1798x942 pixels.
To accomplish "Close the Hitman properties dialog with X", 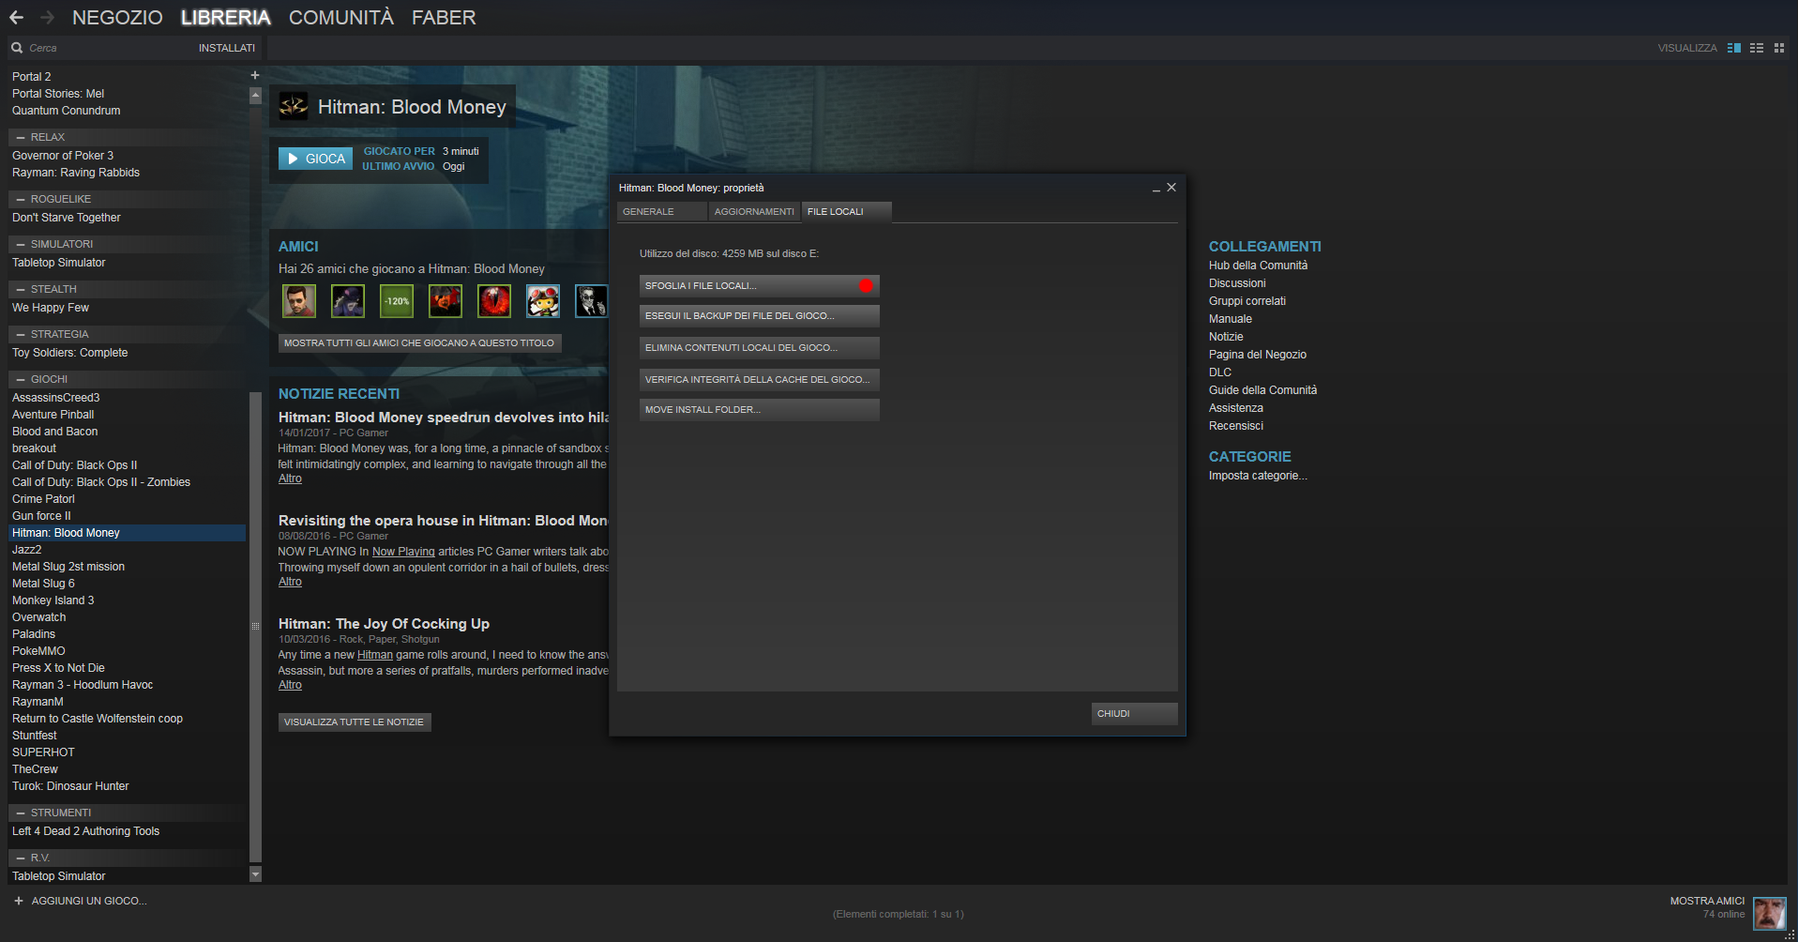I will tap(1171, 188).
